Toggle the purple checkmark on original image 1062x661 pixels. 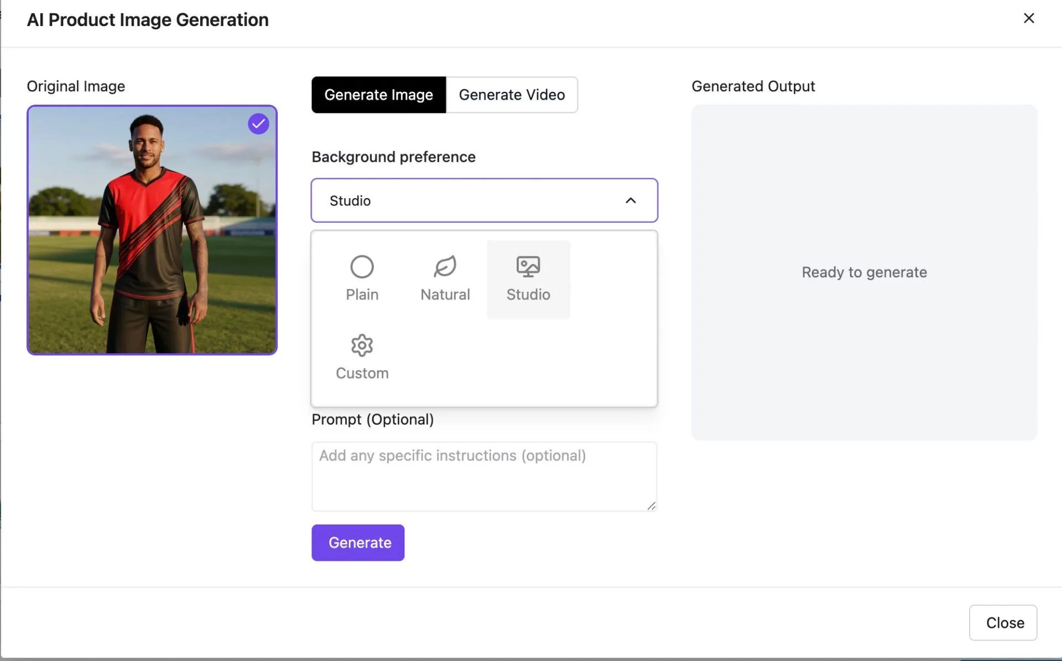pos(258,124)
